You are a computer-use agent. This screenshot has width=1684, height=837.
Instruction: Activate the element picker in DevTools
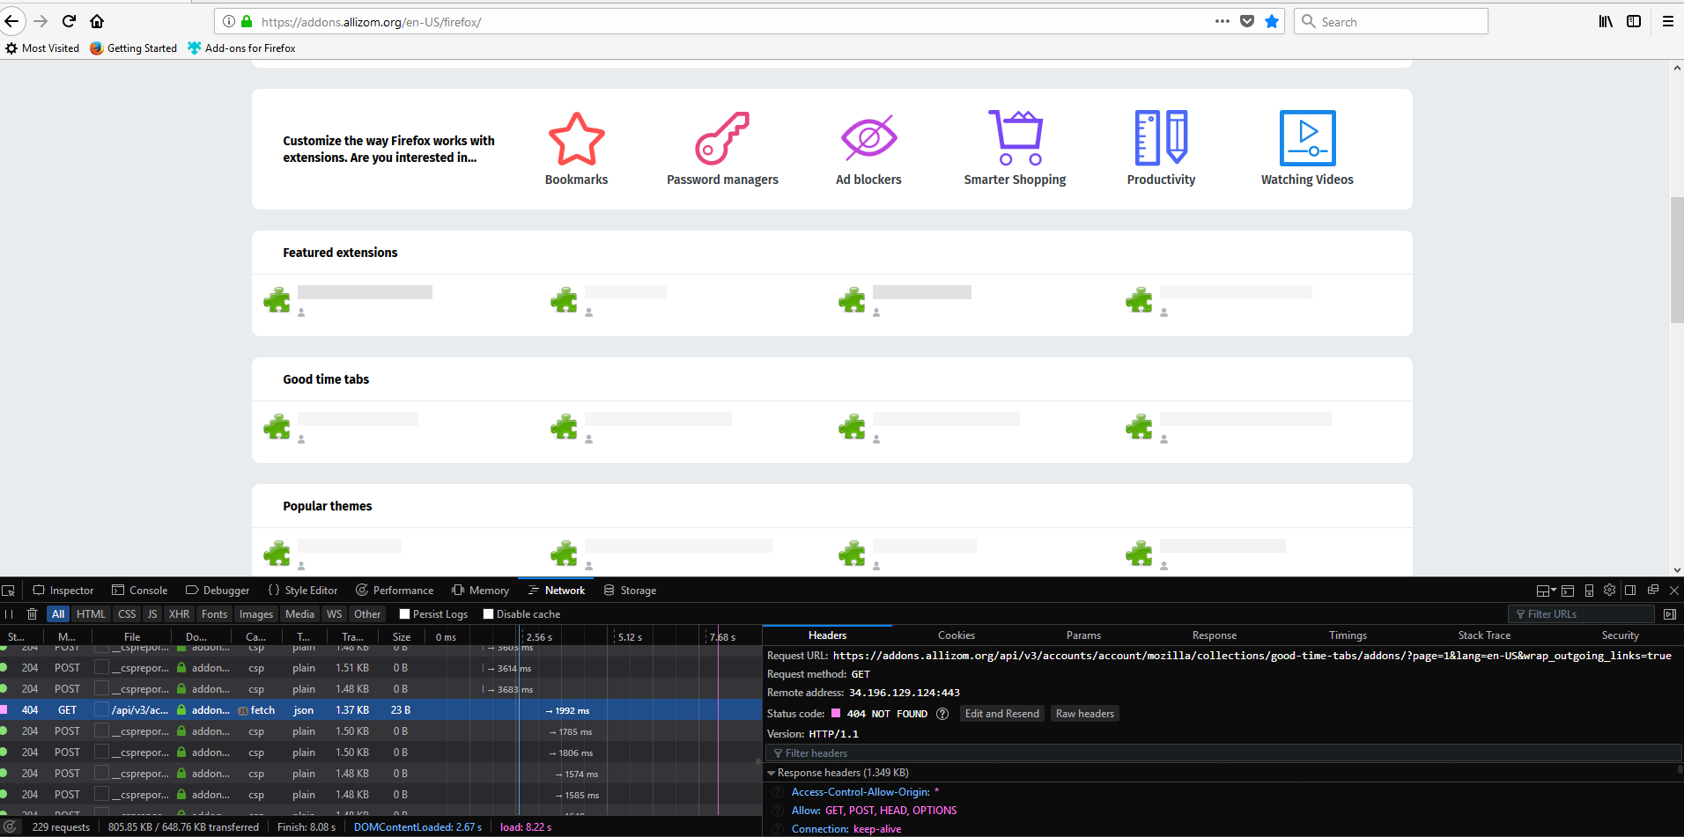pyautogui.click(x=9, y=591)
